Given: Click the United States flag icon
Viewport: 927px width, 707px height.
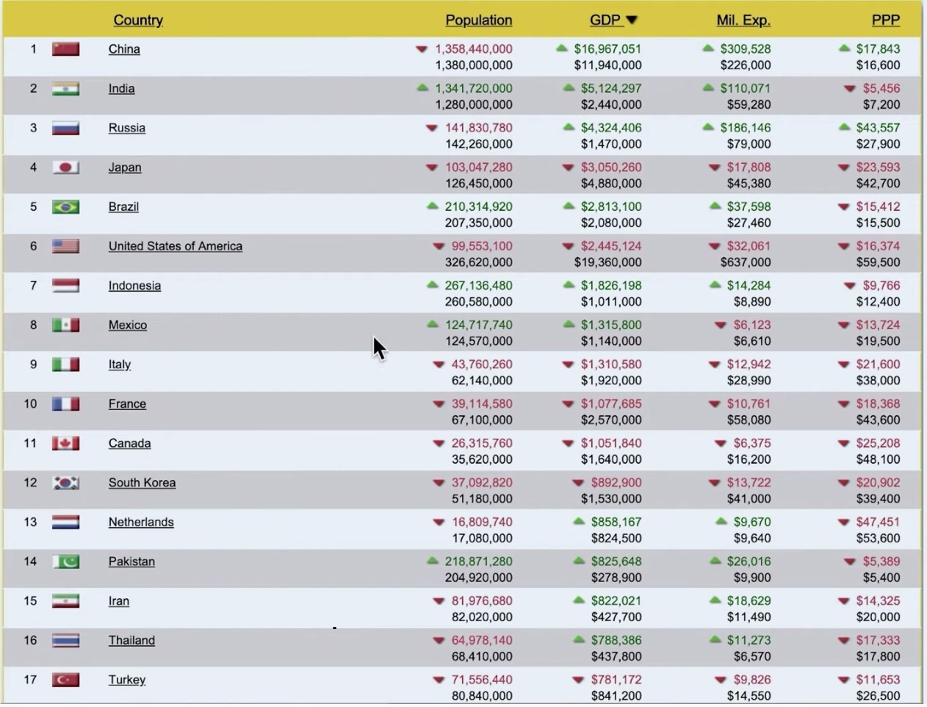Looking at the screenshot, I should click(65, 246).
